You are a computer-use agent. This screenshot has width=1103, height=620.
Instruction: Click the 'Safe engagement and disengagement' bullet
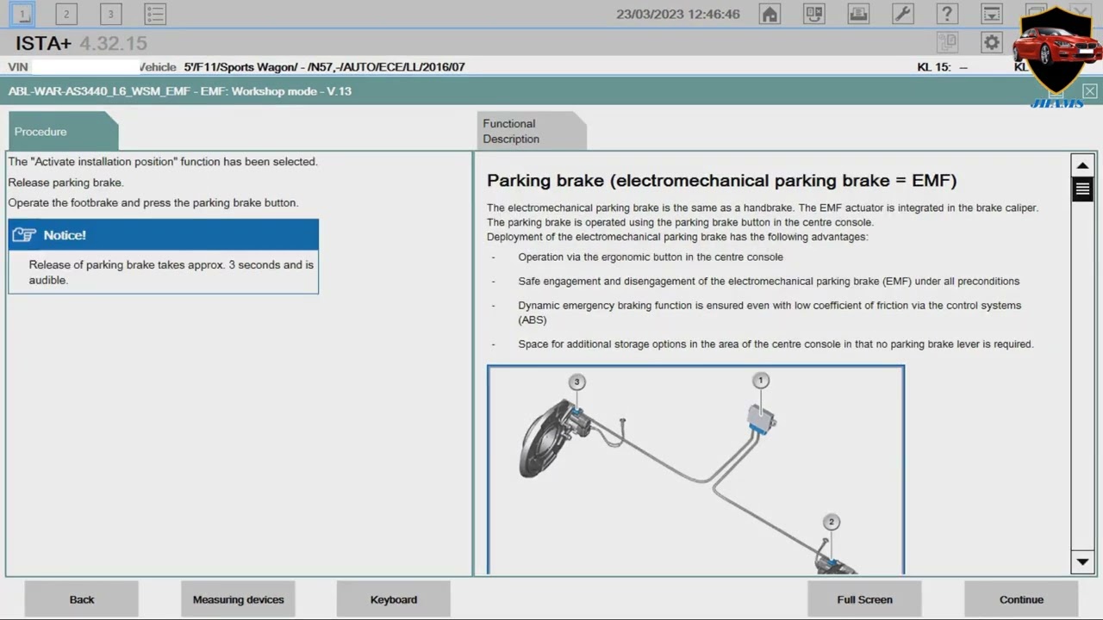click(x=769, y=281)
